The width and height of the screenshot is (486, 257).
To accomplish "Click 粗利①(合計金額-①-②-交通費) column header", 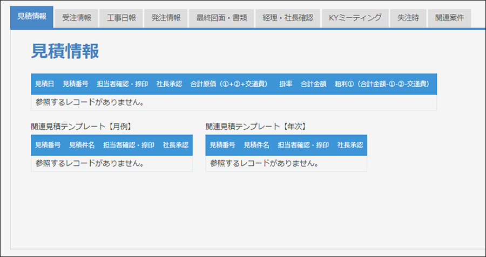I will [x=382, y=84].
